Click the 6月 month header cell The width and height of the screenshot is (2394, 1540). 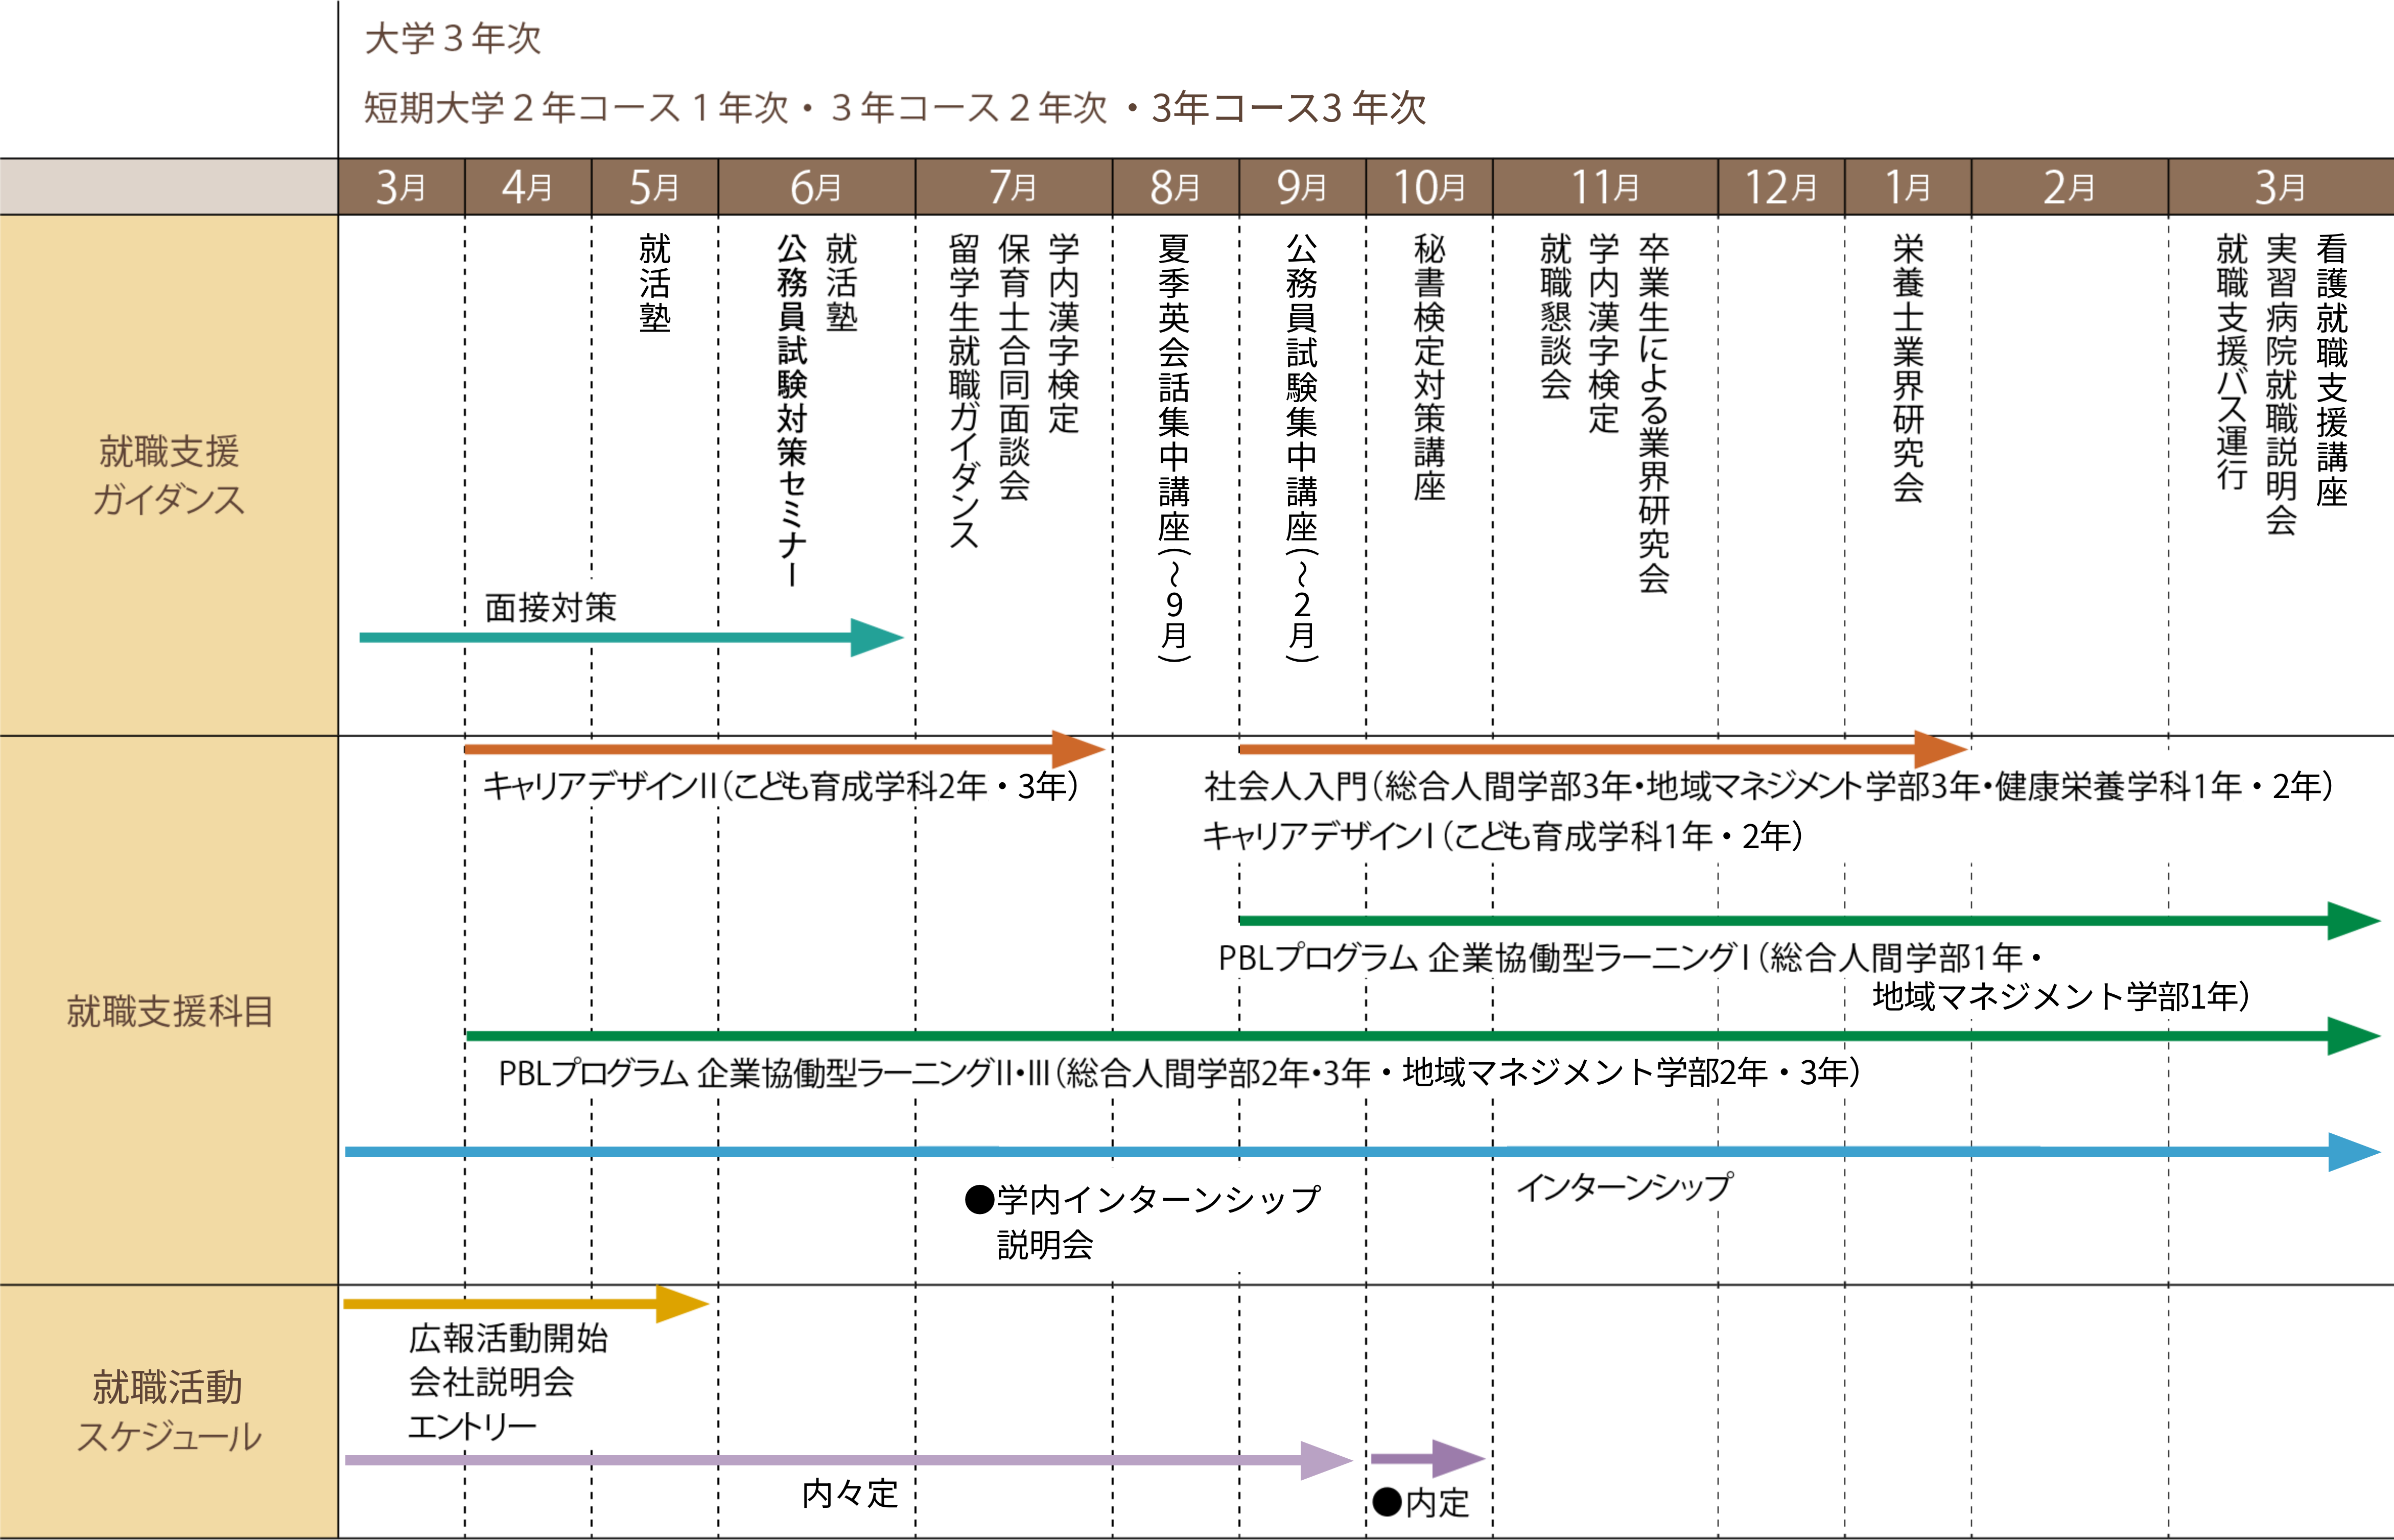point(817,187)
